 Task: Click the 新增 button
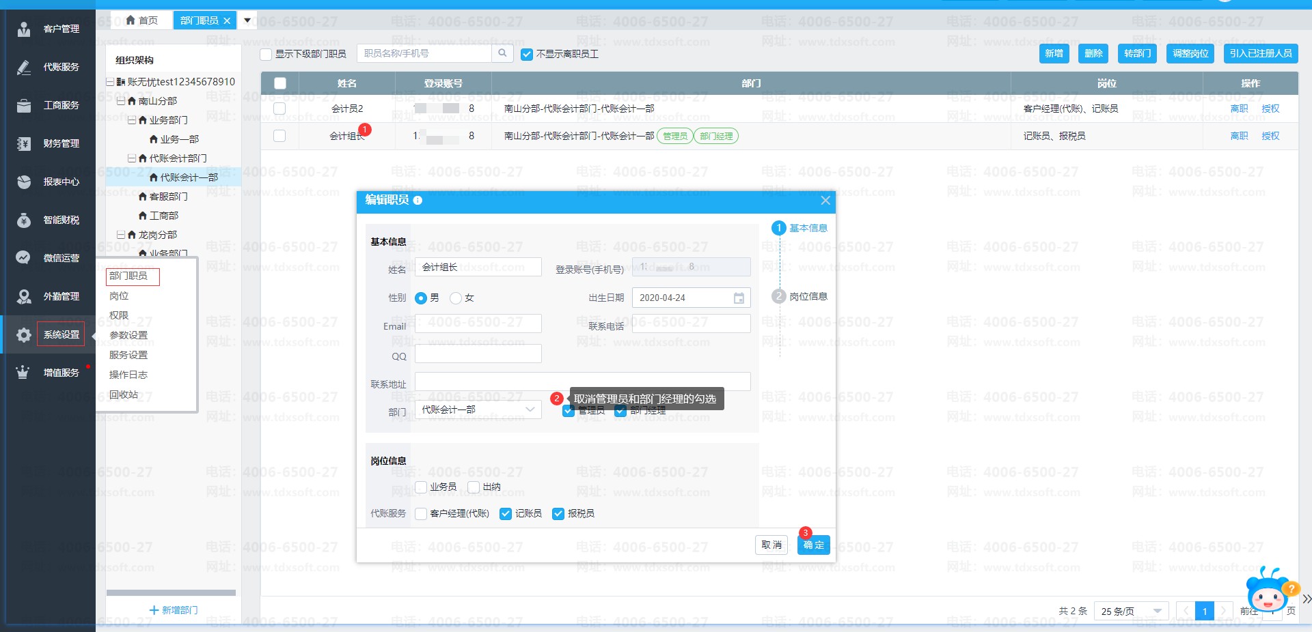tap(1054, 53)
